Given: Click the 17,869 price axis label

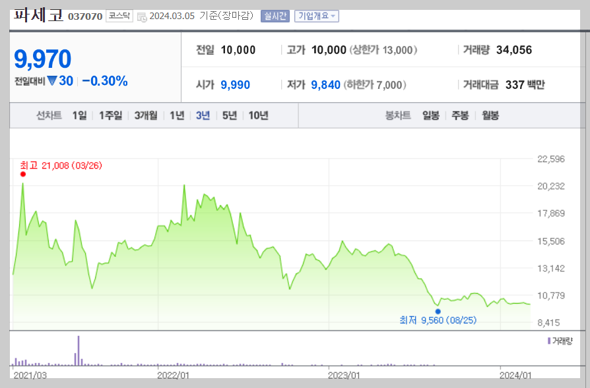Looking at the screenshot, I should pyautogui.click(x=551, y=213).
